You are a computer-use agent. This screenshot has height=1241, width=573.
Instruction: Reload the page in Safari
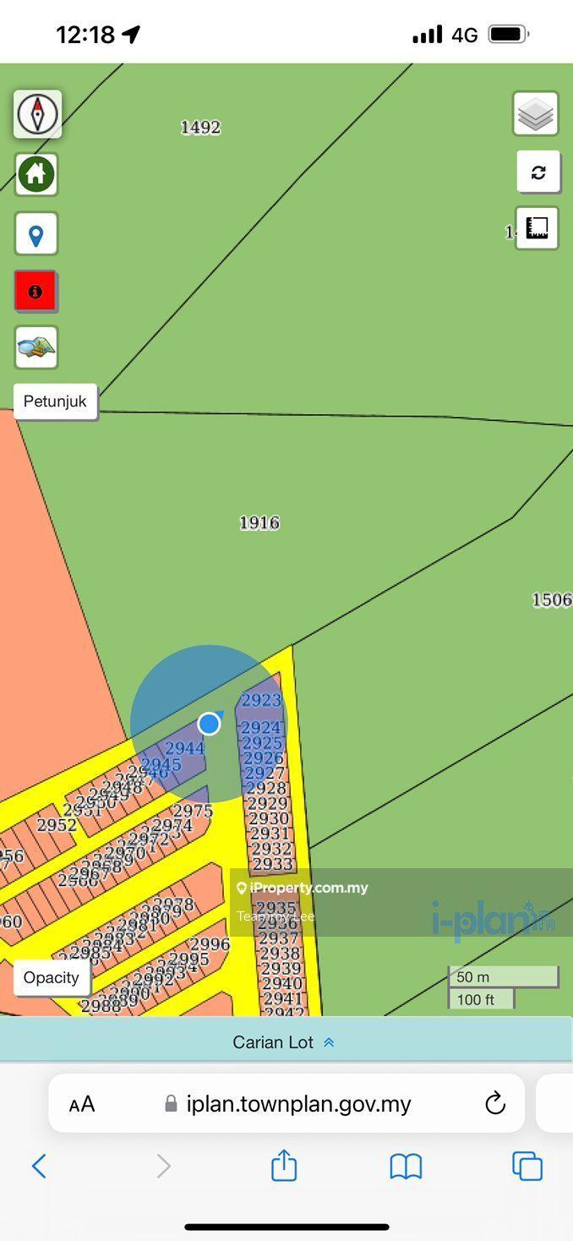495,1103
